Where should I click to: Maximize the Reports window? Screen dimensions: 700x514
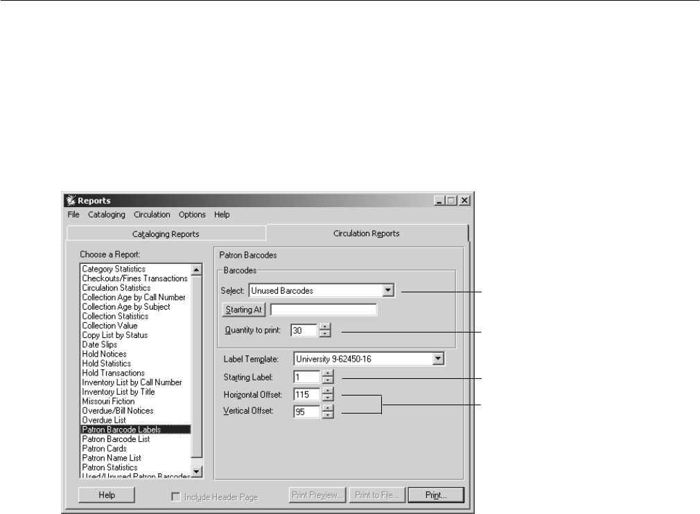tap(451, 201)
